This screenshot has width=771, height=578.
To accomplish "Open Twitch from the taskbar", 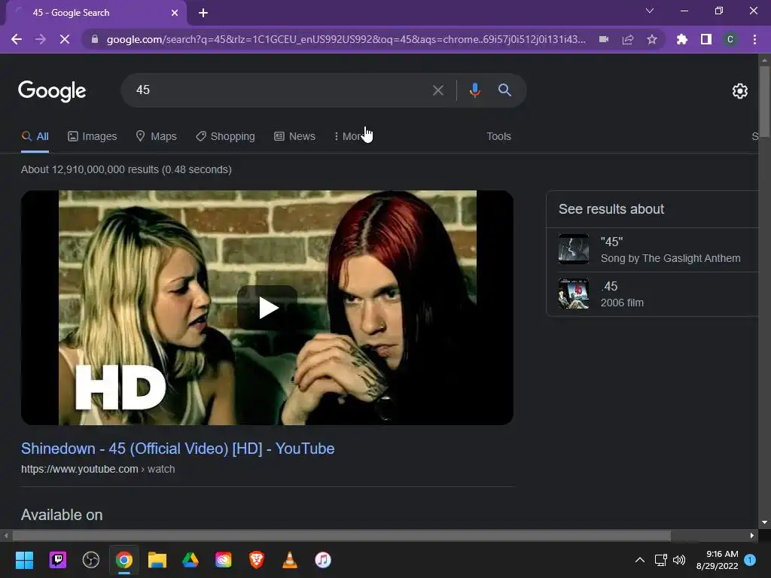I will (57, 560).
